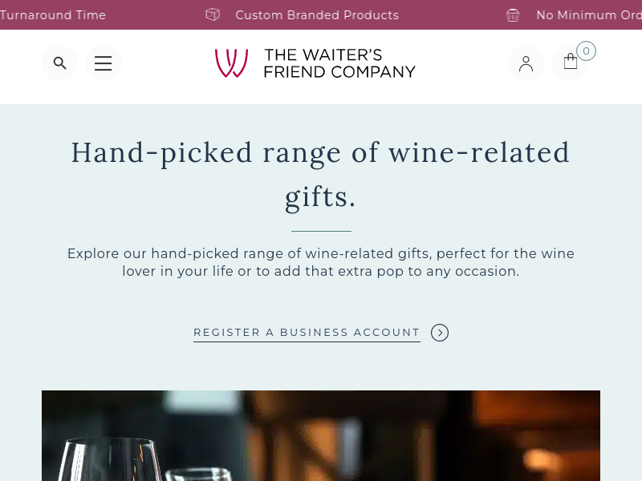Open the wine glasses hero image
Image resolution: width=642 pixels, height=481 pixels.
[321, 435]
